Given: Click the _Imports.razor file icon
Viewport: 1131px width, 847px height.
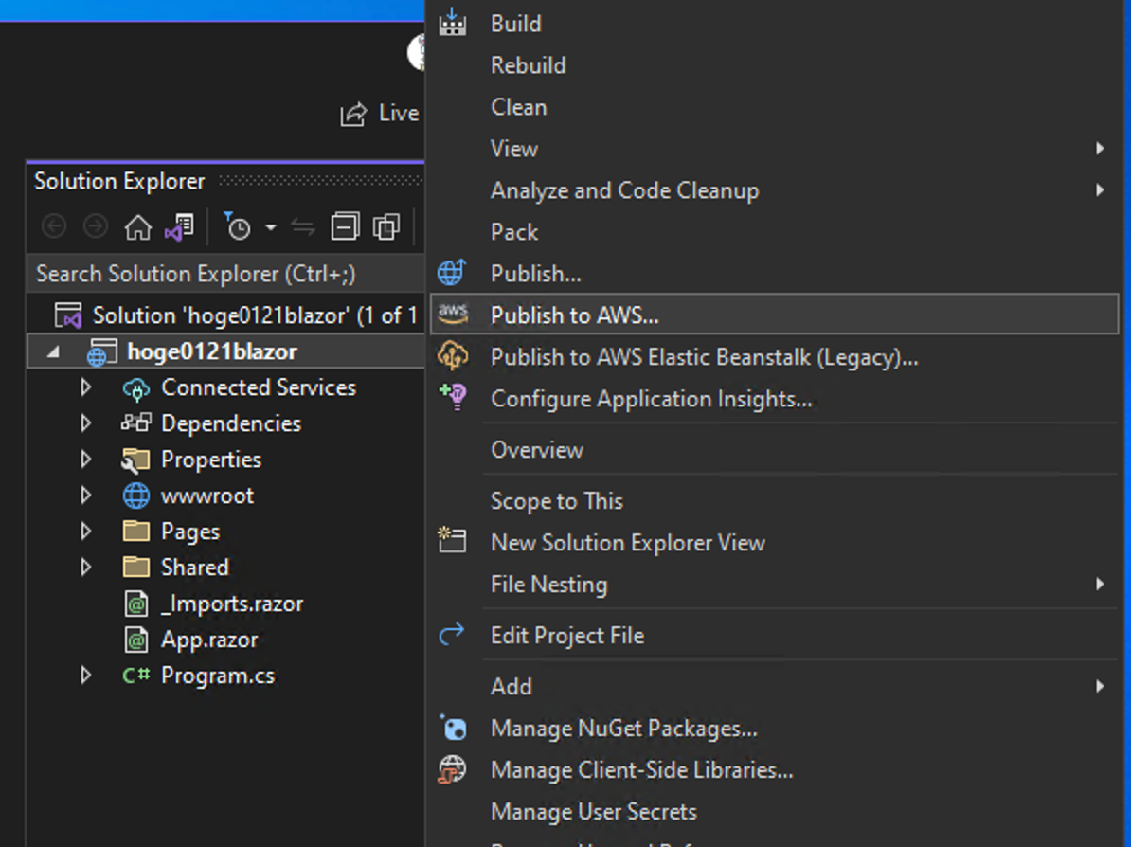Looking at the screenshot, I should (x=136, y=604).
